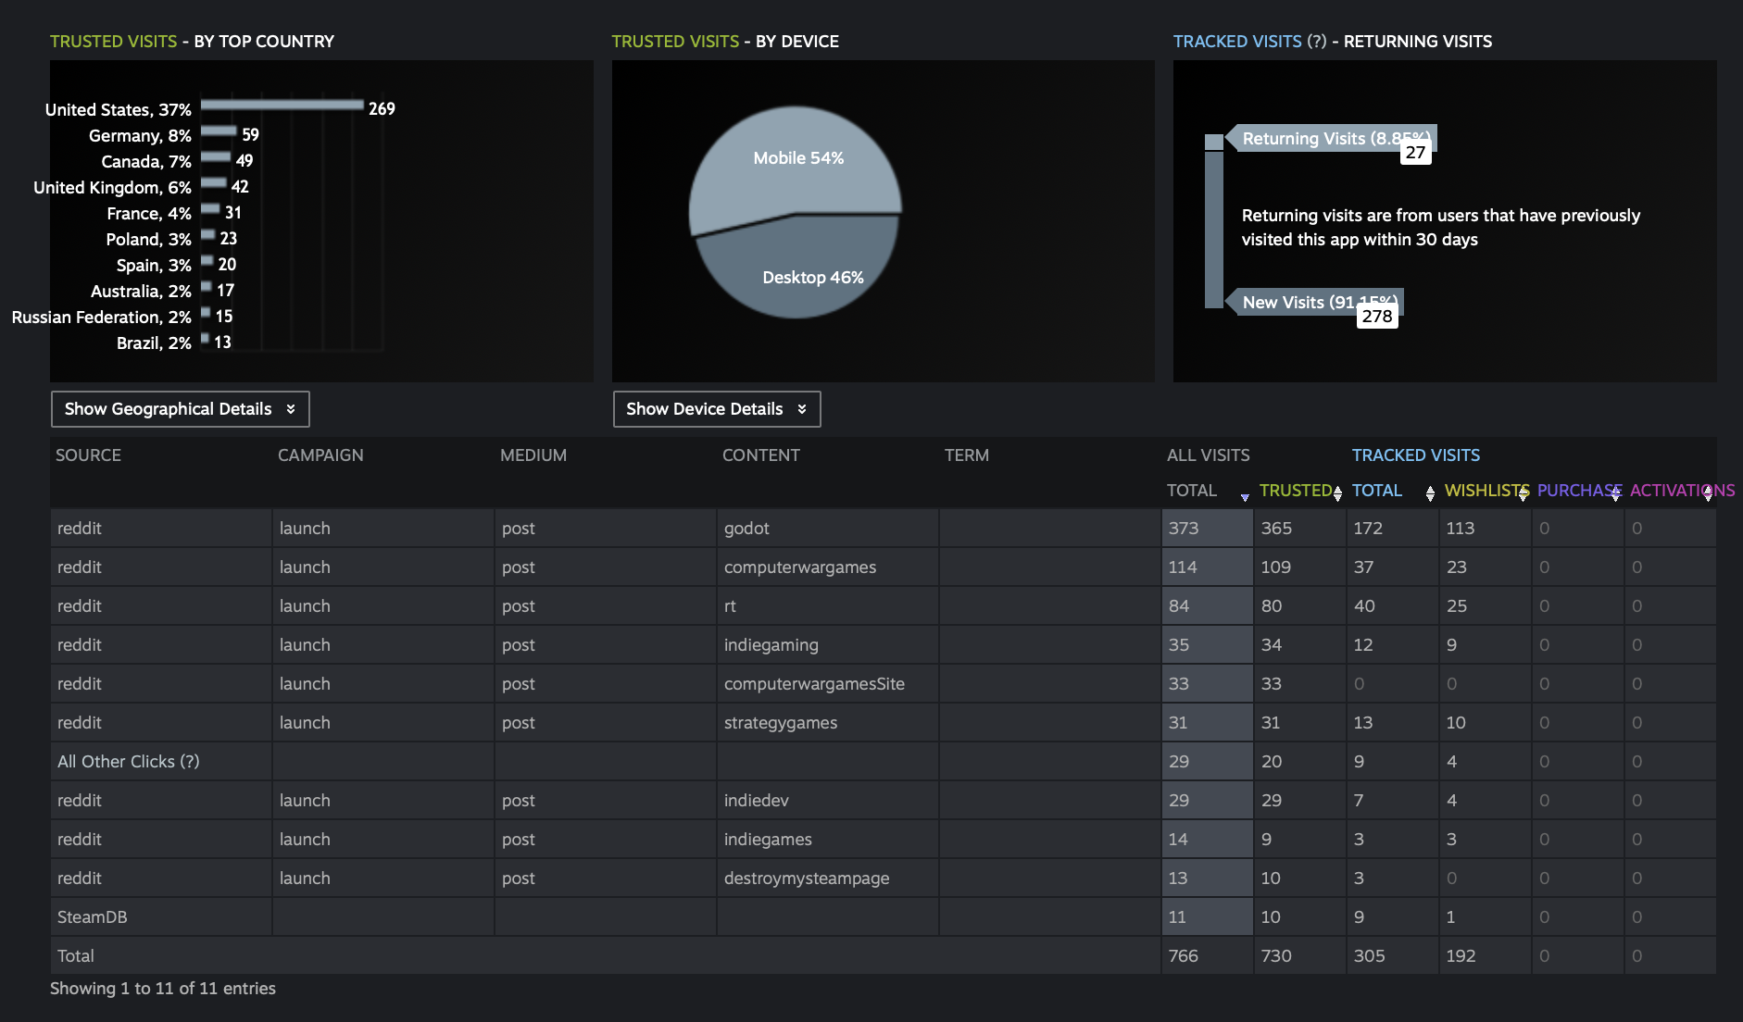Click New Visits label in chart
Viewport: 1743px width, 1022px height.
coord(1315,302)
